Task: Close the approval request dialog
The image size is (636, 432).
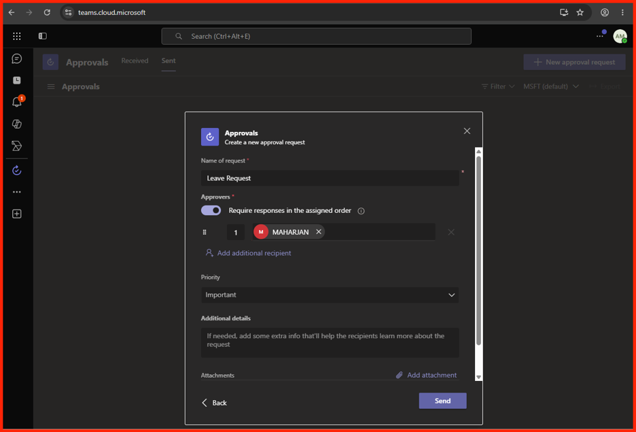Action: pos(467,131)
